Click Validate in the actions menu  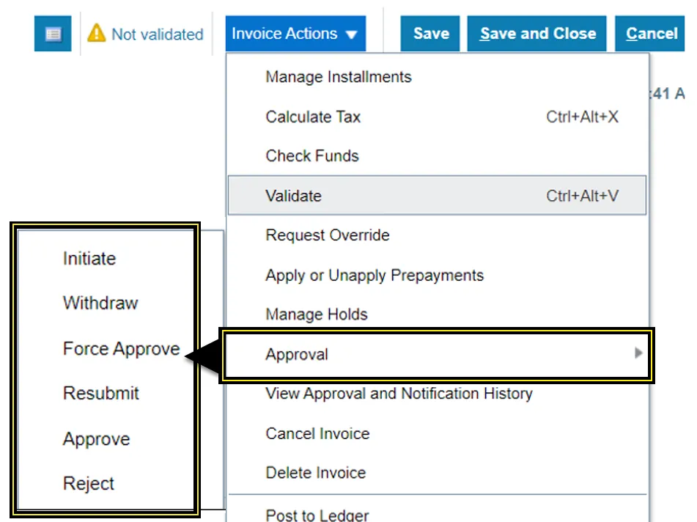click(293, 196)
